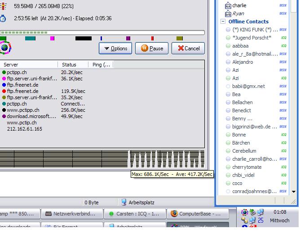The height and width of the screenshot is (233, 300).
Task: Select the pctipp.ch row showing Connecti...
Action: tap(102, 104)
